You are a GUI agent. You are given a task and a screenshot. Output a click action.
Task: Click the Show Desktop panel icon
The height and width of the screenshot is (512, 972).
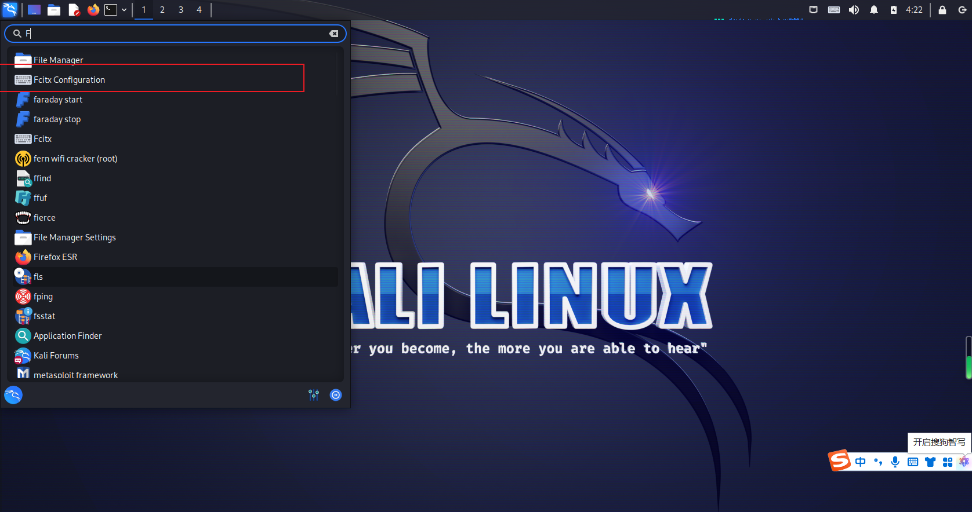point(34,10)
